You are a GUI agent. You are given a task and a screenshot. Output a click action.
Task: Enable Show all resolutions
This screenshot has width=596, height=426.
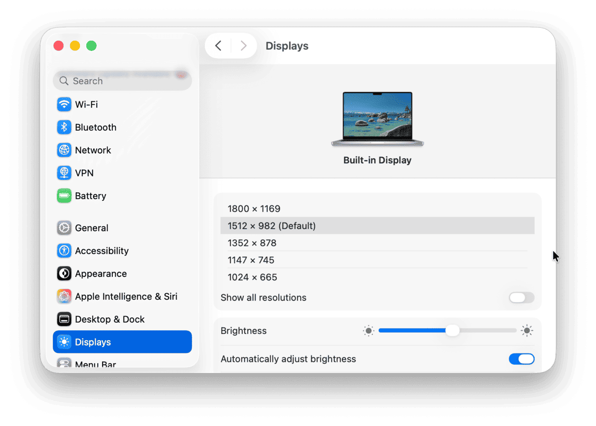(x=521, y=298)
